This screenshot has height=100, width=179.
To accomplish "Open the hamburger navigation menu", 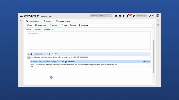I will 21,16.
